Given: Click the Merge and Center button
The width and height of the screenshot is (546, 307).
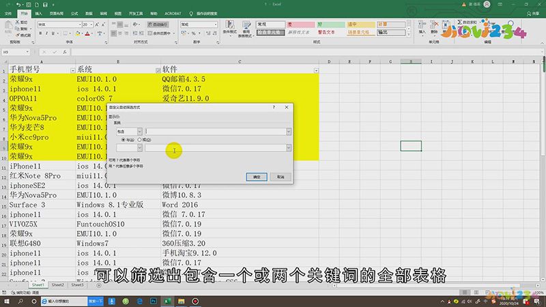Looking at the screenshot, I should 159,33.
